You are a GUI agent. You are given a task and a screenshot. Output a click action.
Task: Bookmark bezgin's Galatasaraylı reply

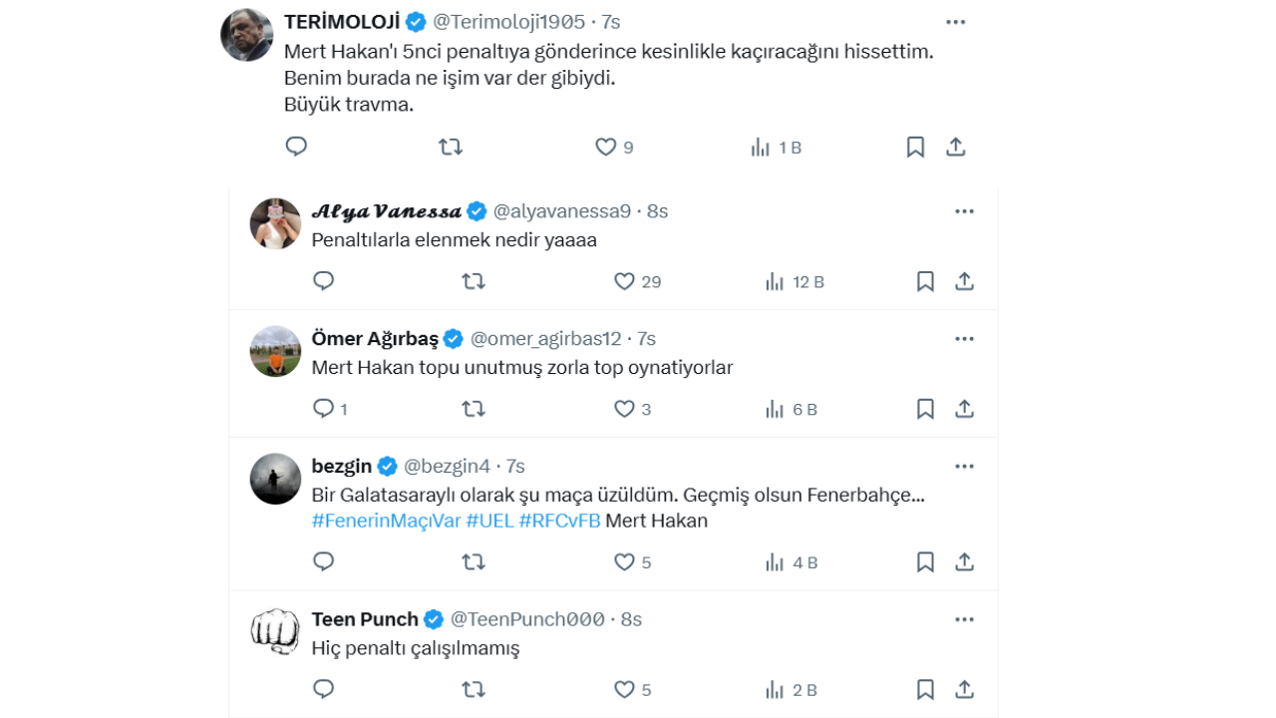[924, 561]
